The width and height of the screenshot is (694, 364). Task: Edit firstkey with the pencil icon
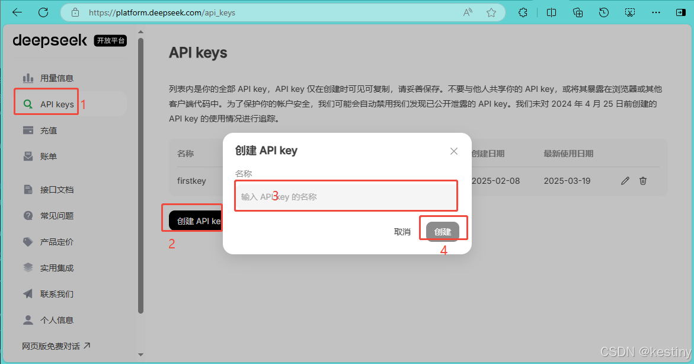(625, 181)
